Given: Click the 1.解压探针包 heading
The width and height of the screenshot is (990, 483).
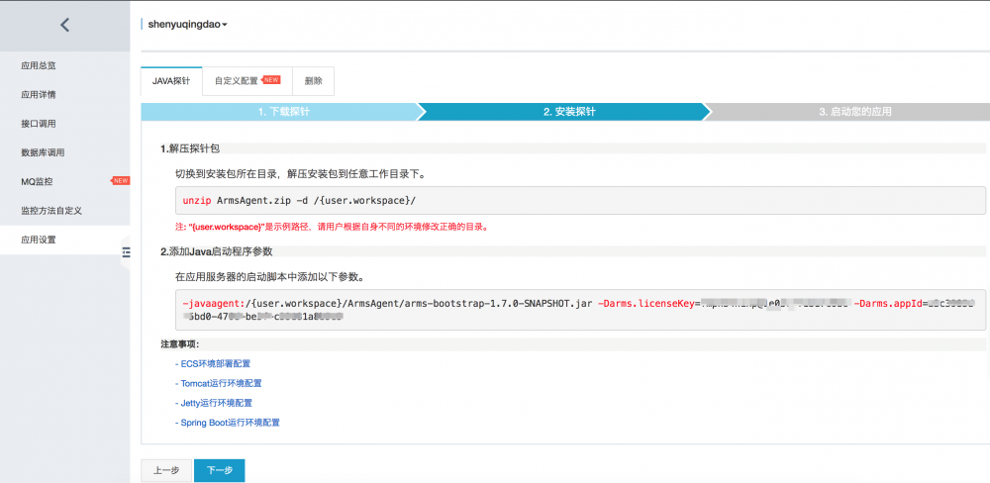Looking at the screenshot, I should [189, 149].
